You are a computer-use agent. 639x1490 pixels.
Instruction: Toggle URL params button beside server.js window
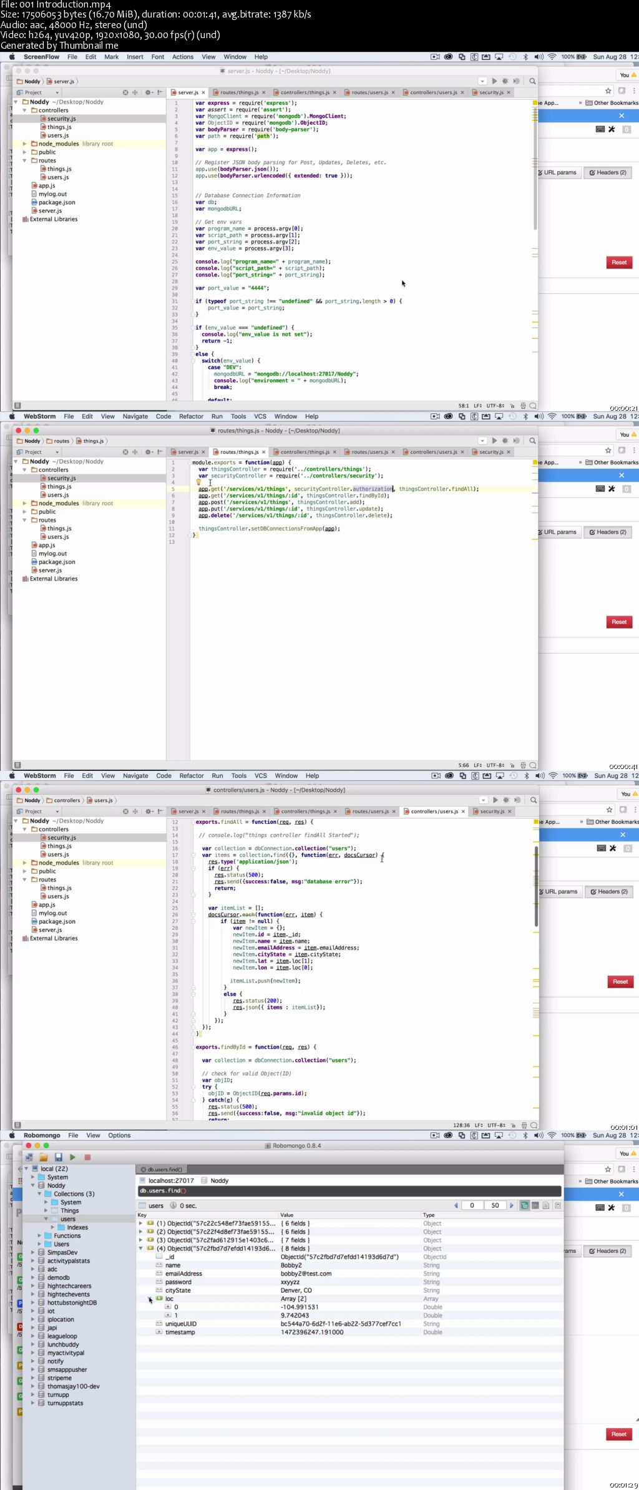click(x=560, y=172)
